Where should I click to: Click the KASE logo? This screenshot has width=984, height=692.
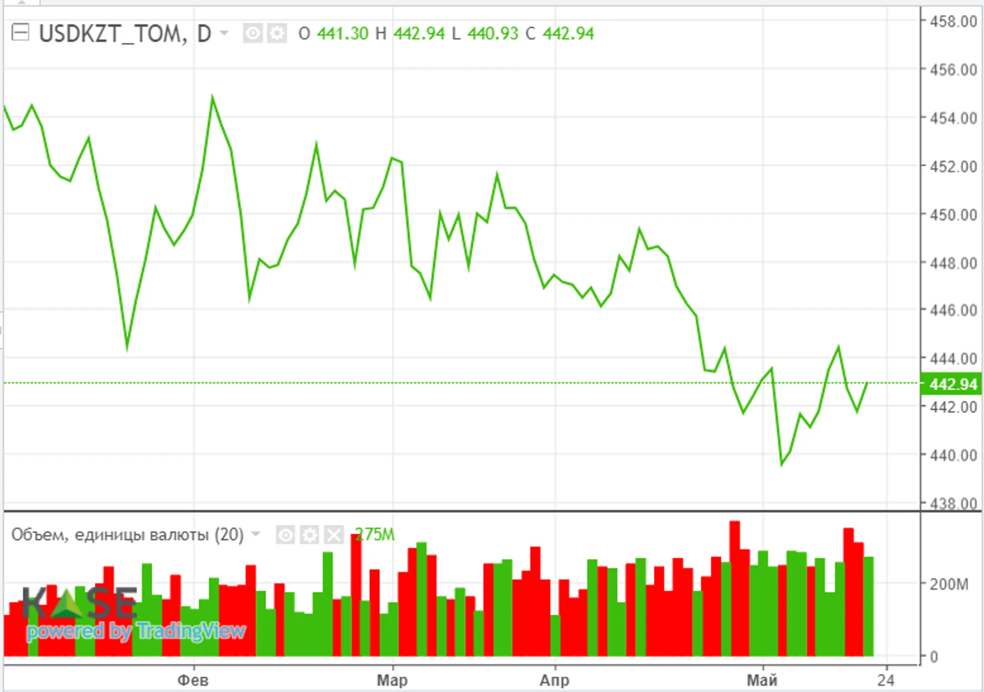click(80, 602)
